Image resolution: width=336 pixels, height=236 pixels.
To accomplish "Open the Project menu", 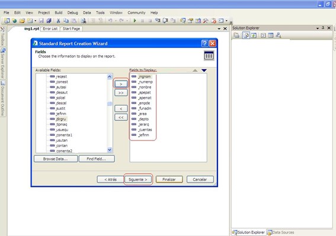I will coord(44,12).
